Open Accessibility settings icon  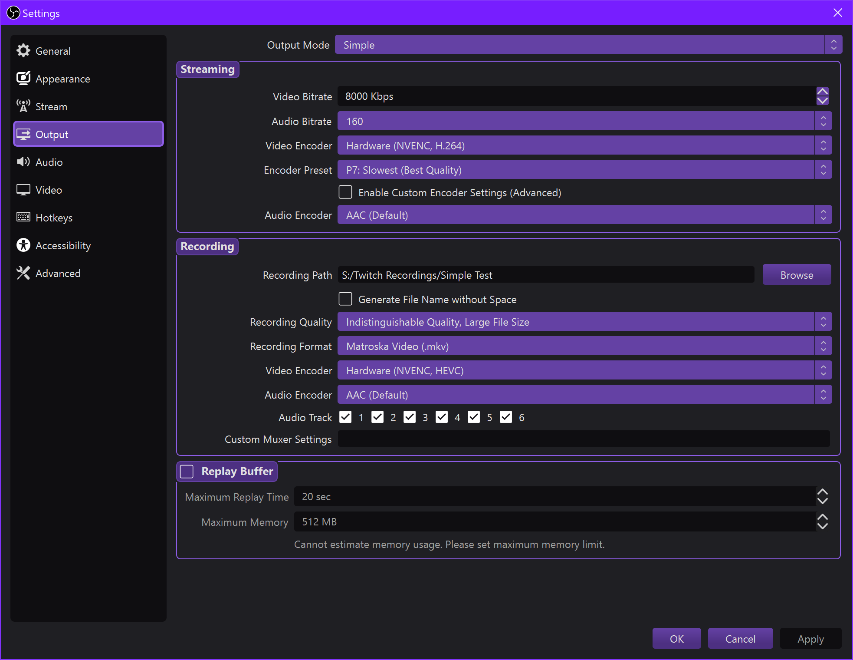tap(23, 245)
